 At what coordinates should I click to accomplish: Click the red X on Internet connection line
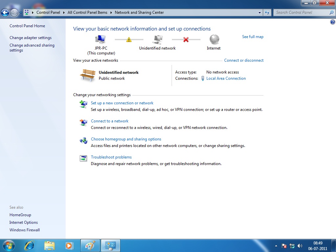[x=186, y=40]
